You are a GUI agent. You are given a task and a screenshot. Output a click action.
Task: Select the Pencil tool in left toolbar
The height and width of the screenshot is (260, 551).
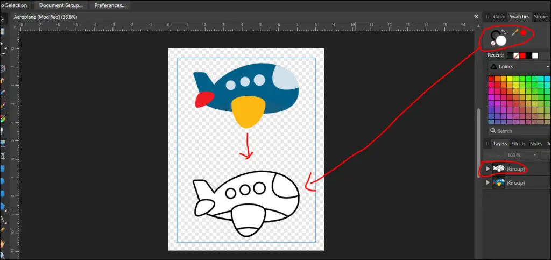click(x=2, y=93)
